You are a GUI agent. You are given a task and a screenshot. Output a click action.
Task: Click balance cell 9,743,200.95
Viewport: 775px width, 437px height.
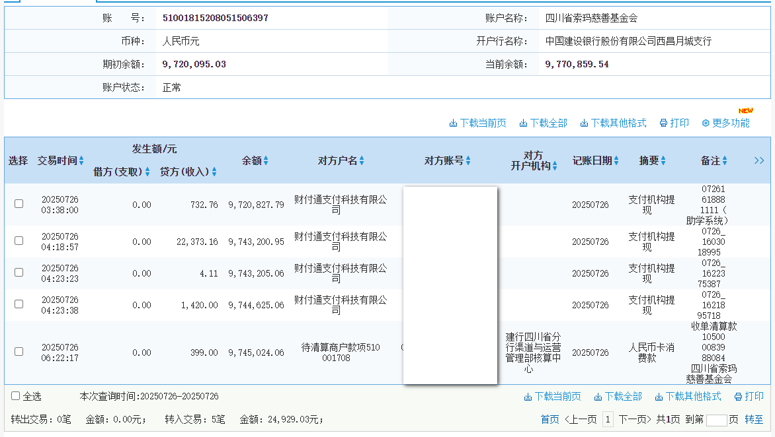(256, 242)
